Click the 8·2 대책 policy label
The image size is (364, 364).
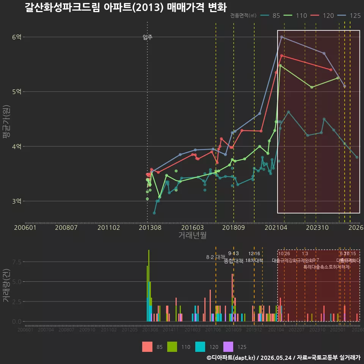pyautogui.click(x=216, y=257)
